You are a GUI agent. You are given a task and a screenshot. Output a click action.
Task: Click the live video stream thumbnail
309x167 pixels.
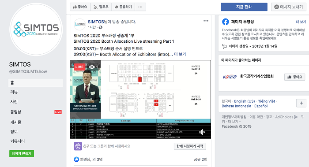coord(140,99)
